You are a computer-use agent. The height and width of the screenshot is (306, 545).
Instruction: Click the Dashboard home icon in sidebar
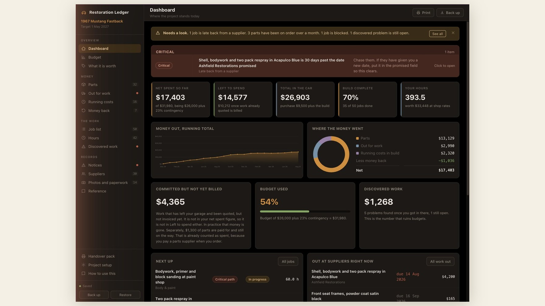coord(83,49)
